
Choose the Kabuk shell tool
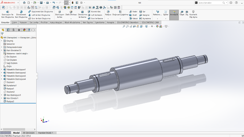[134, 18]
